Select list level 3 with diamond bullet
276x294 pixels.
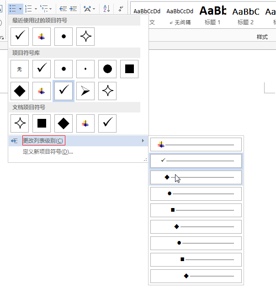[196, 177]
